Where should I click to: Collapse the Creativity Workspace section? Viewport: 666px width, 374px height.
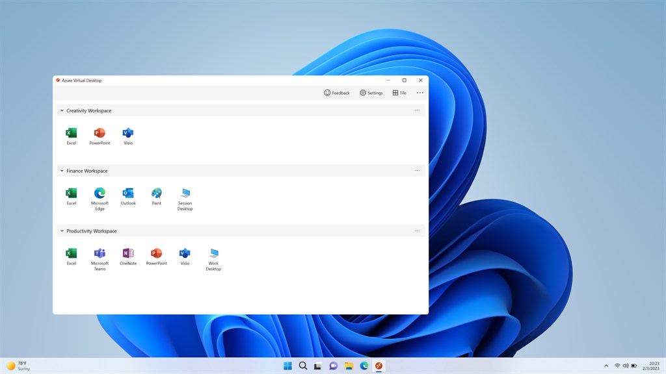coord(62,110)
